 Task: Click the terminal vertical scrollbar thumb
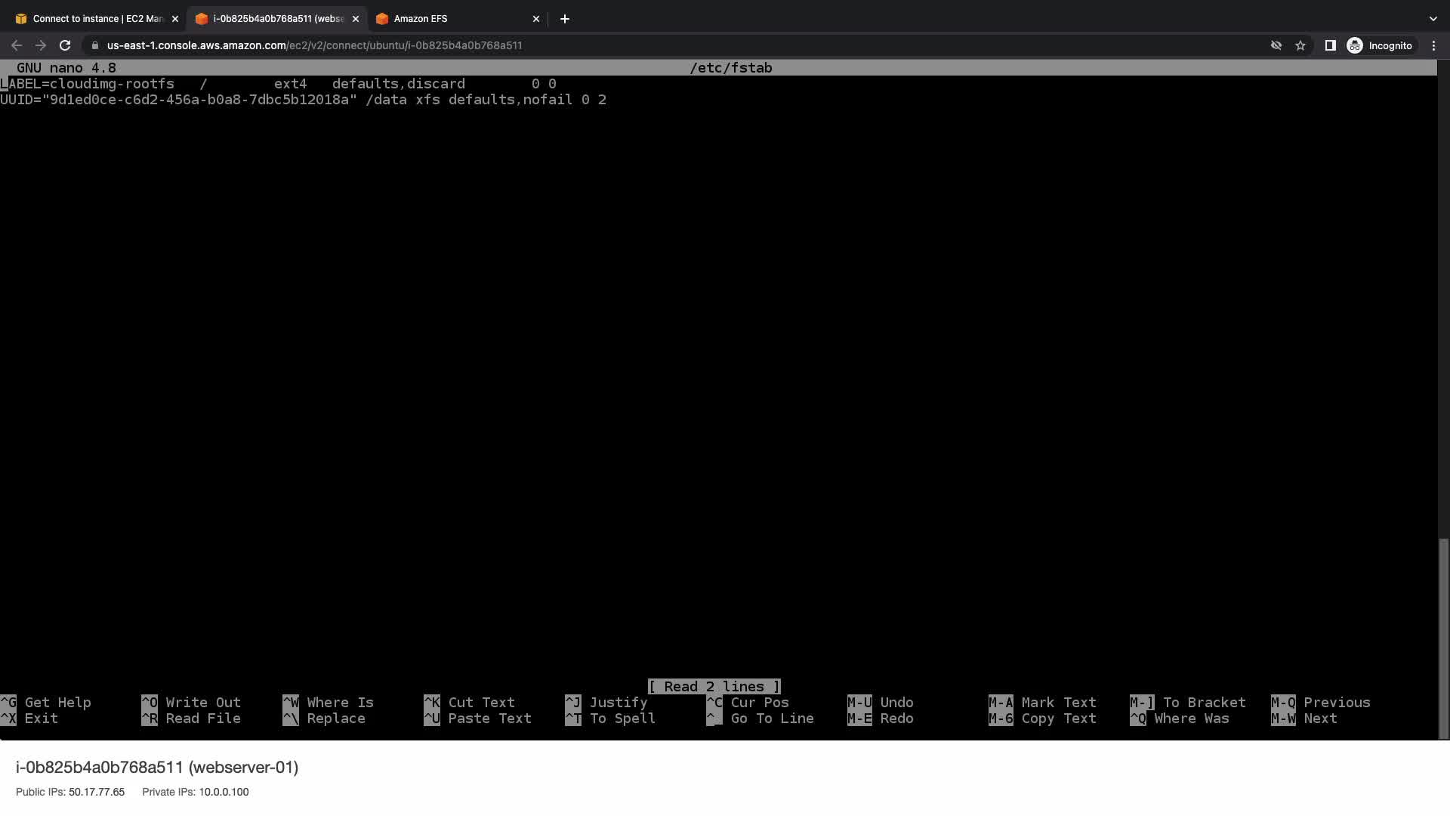pyautogui.click(x=1443, y=638)
